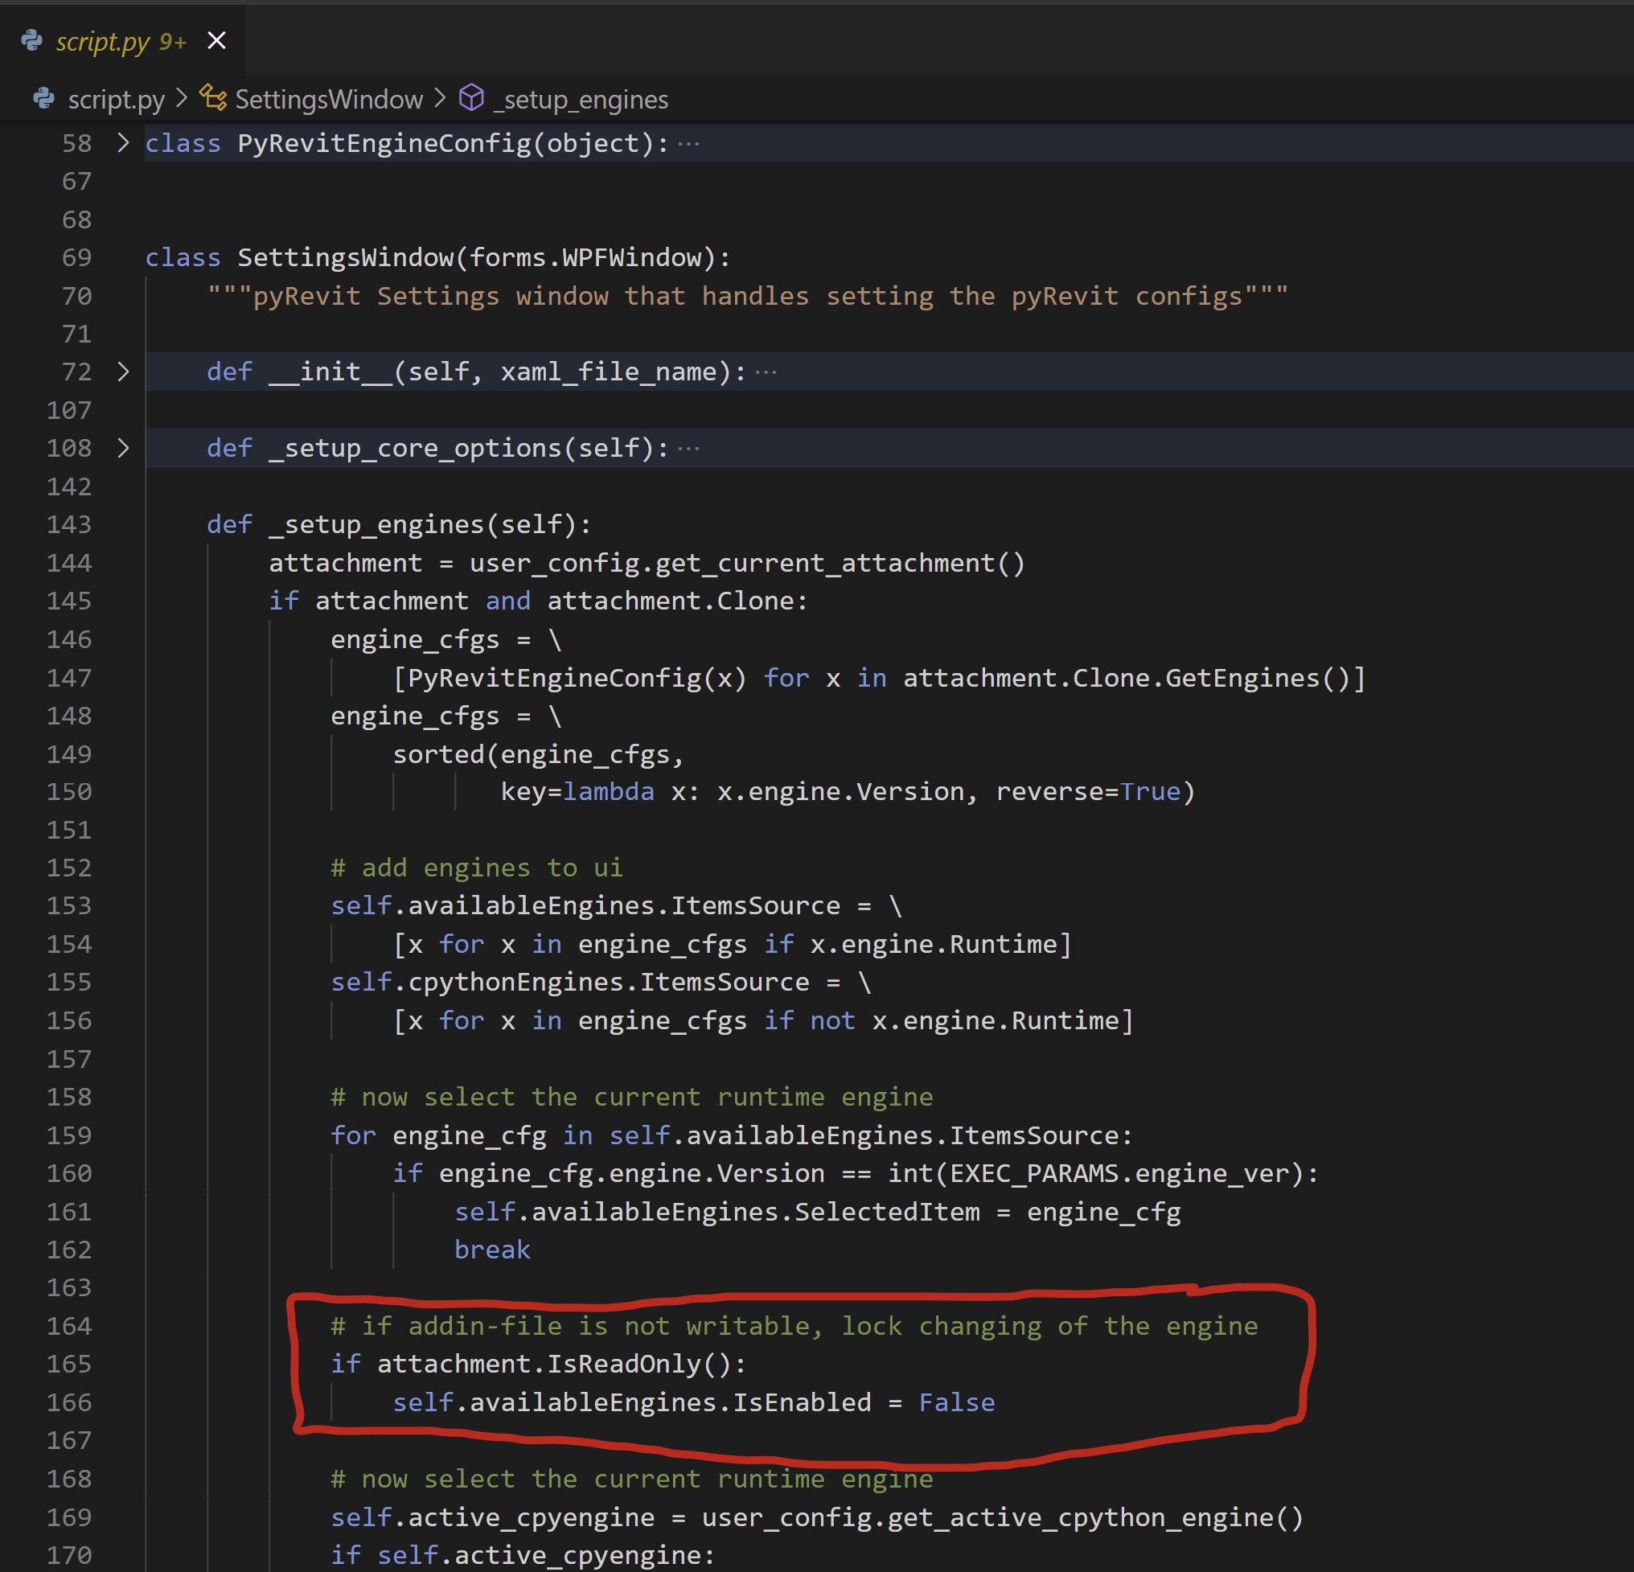
Task: Expand the folded PyRevitEngineConfig class on line 58
Action: pos(121,142)
